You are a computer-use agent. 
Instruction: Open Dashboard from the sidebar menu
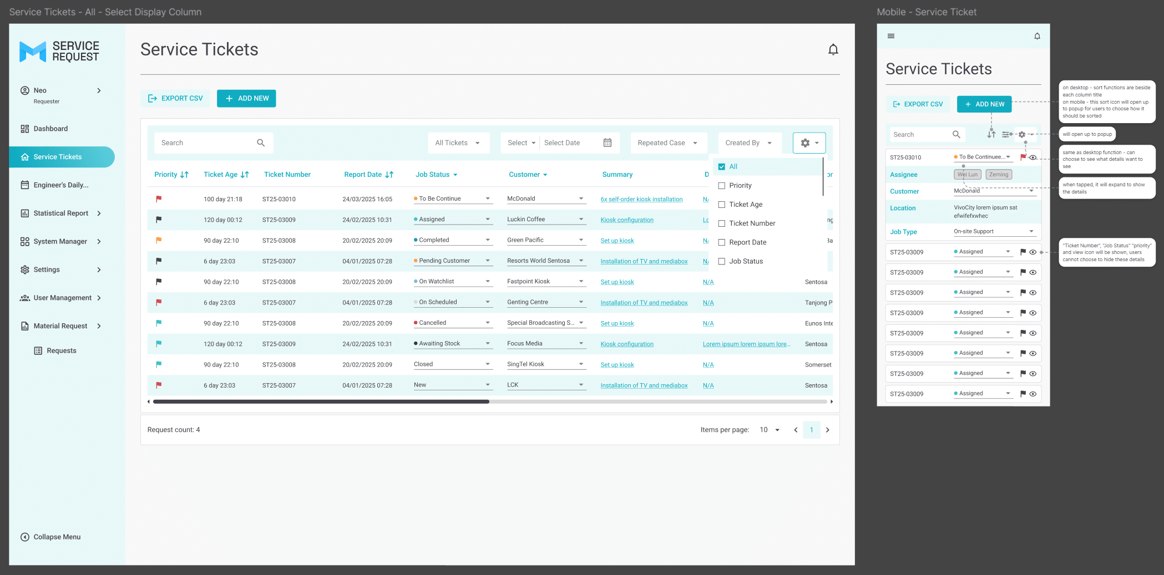[51, 128]
